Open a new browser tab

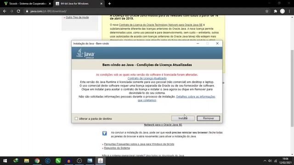click(x=109, y=4)
